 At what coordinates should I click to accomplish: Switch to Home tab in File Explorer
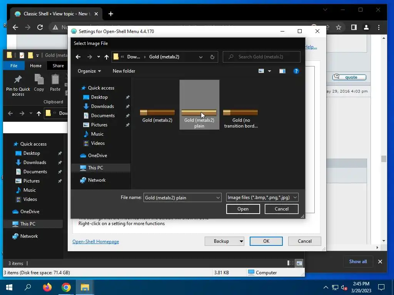click(x=36, y=66)
